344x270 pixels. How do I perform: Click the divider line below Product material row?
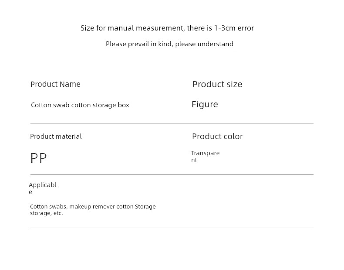tap(172, 174)
